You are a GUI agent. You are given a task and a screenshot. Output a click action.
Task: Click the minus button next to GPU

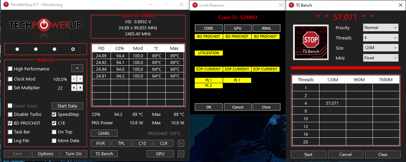tap(181, 154)
